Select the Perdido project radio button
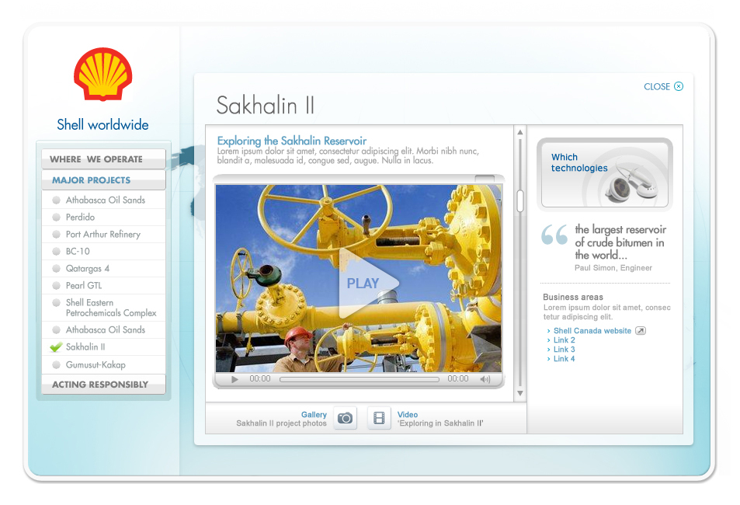Viewport: 740px width, 505px height. tap(56, 218)
